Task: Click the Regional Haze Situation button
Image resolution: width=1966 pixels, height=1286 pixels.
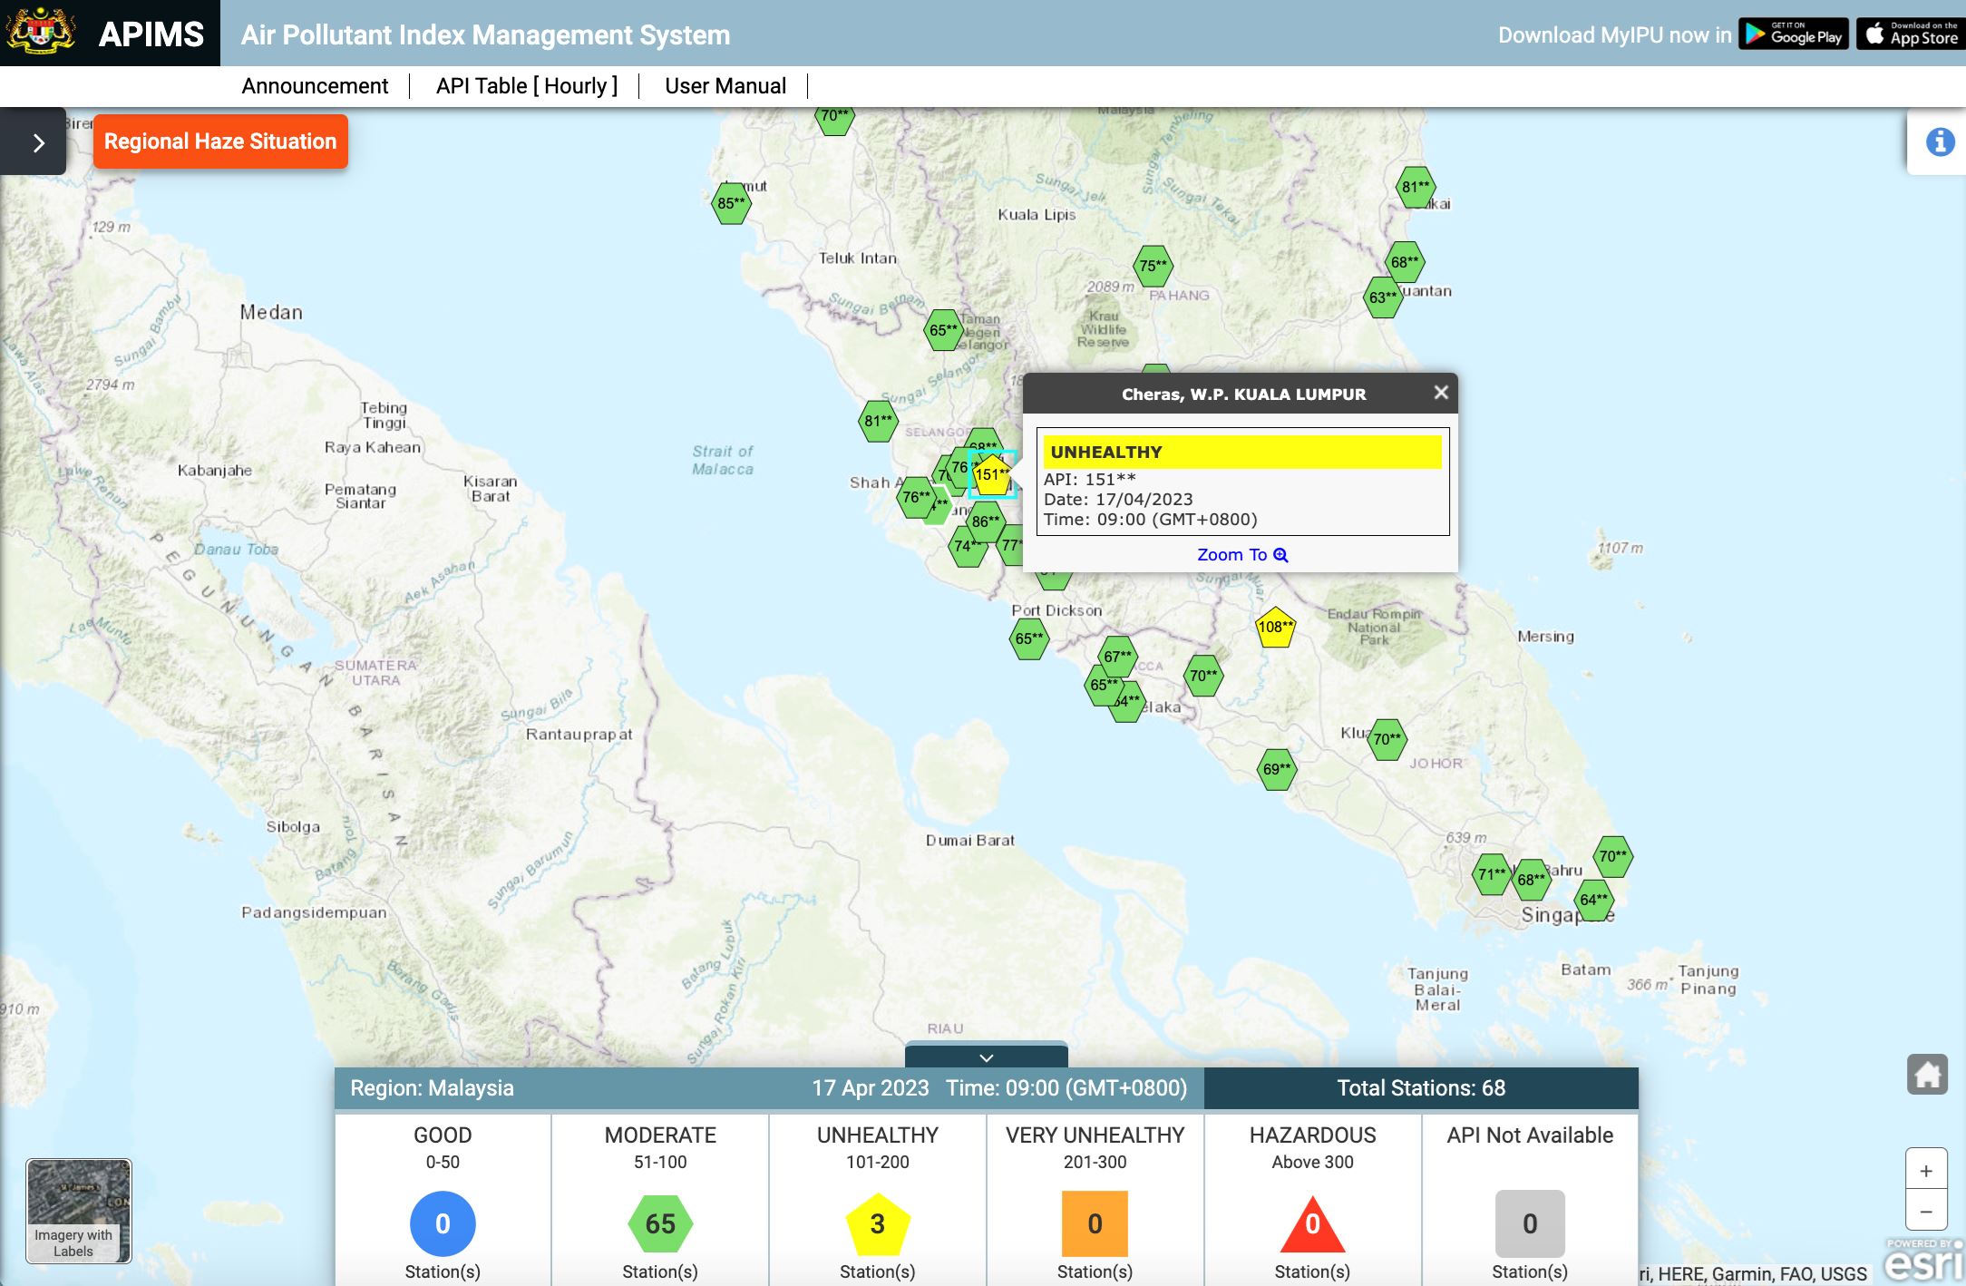Action: [x=219, y=141]
